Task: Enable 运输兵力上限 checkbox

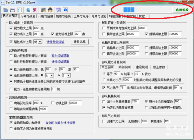Action: pos(104,48)
